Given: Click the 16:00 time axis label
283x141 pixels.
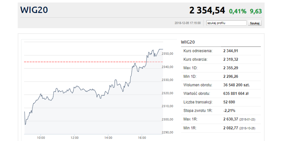Looking at the screenshot, I should click(x=142, y=138).
